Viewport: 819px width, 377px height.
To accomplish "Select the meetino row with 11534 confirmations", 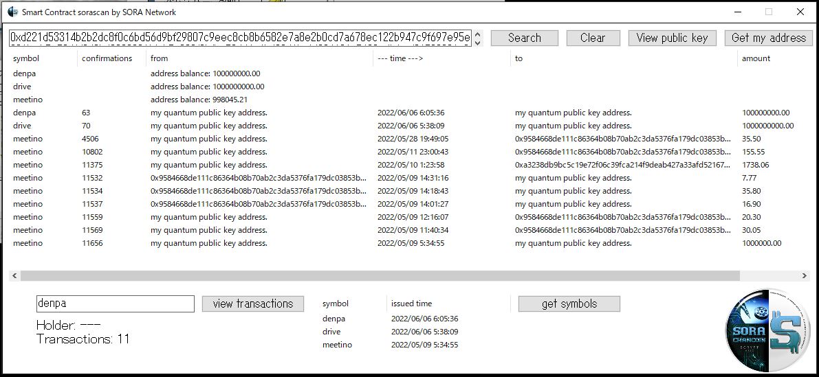I will tap(410, 191).
